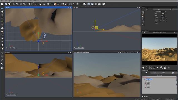This screenshot has height=100, width=178.
Task: Click the Undo arrow icon
Action: point(29,4)
